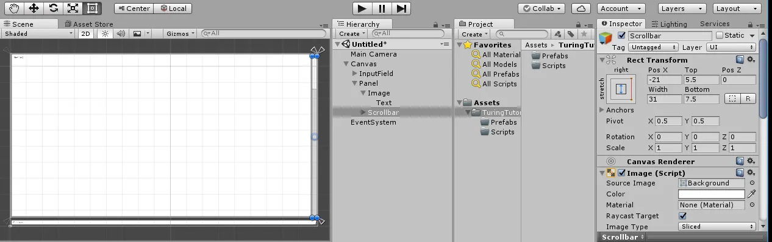Viewport: 772px width, 242px height.
Task: Open Scripts folder in assets list
Action: (x=549, y=66)
